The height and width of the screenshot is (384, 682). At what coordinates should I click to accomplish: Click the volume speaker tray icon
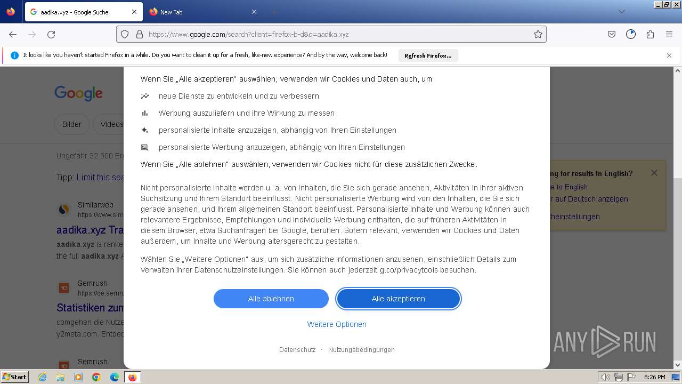[605, 377]
